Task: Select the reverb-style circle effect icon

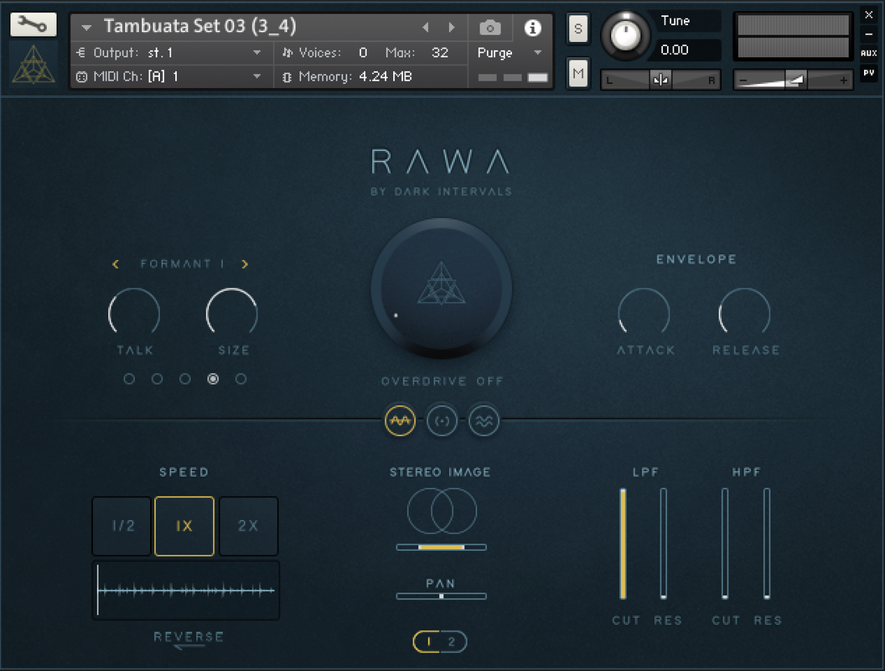Action: (x=442, y=421)
